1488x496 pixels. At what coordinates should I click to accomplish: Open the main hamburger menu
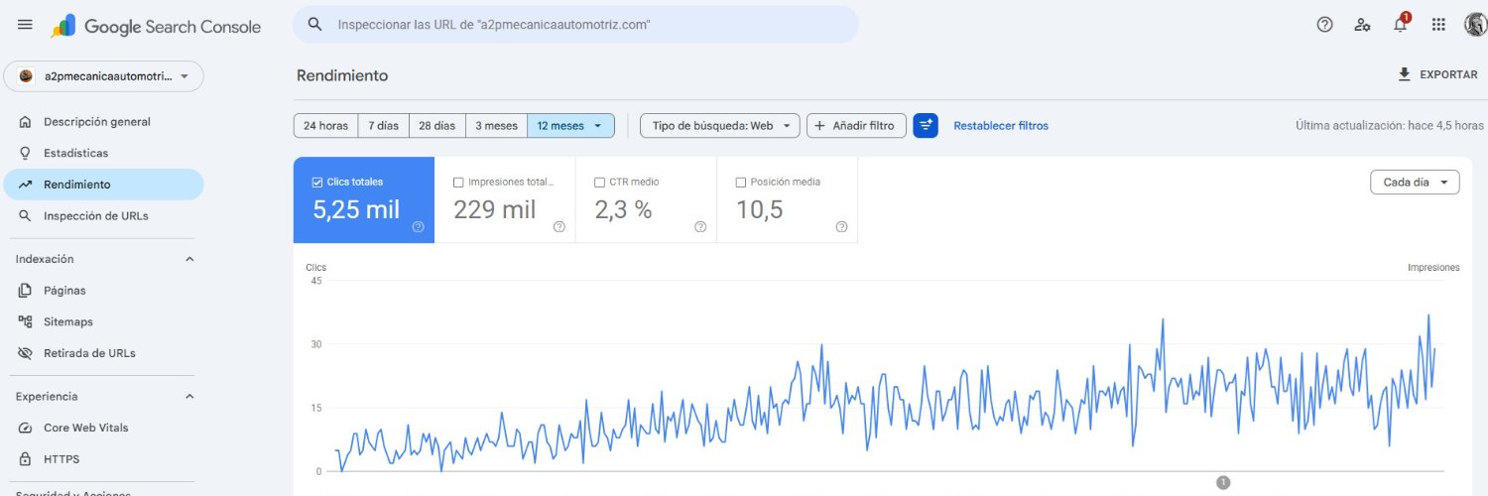25,25
